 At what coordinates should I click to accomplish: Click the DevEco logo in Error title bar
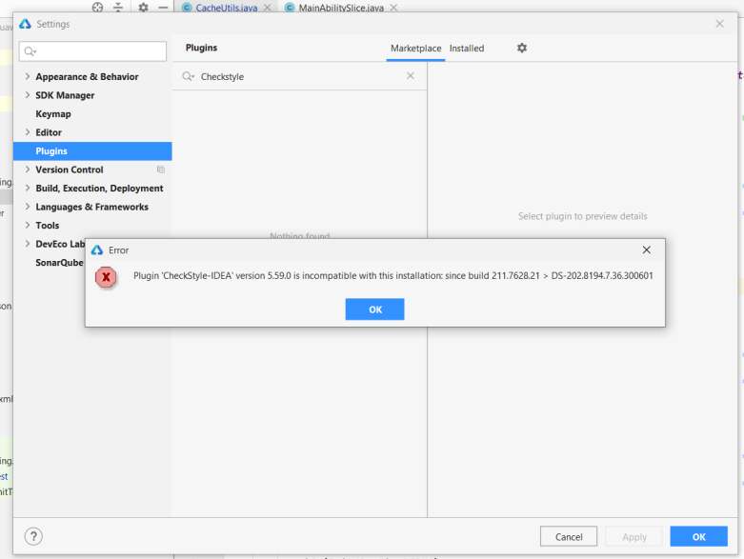click(97, 250)
